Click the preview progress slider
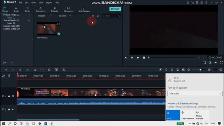 click(x=172, y=57)
